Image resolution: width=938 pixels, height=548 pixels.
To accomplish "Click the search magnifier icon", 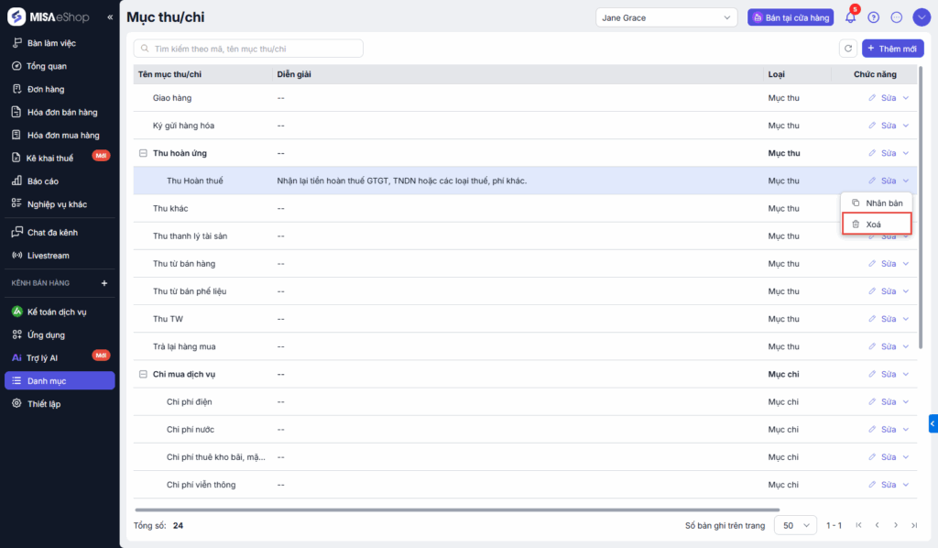I will click(x=145, y=49).
